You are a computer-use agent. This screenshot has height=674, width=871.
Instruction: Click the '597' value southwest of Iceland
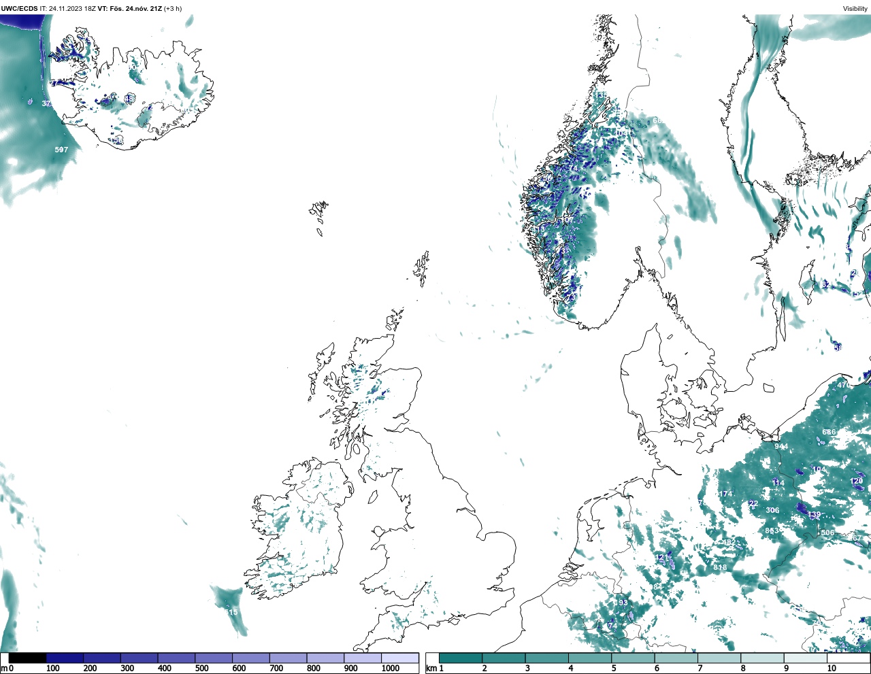(x=61, y=150)
